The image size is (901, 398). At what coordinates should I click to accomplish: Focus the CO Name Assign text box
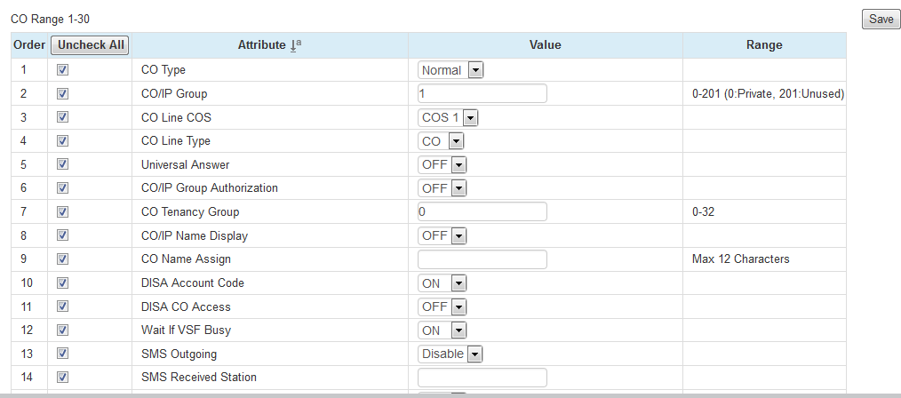point(482,259)
